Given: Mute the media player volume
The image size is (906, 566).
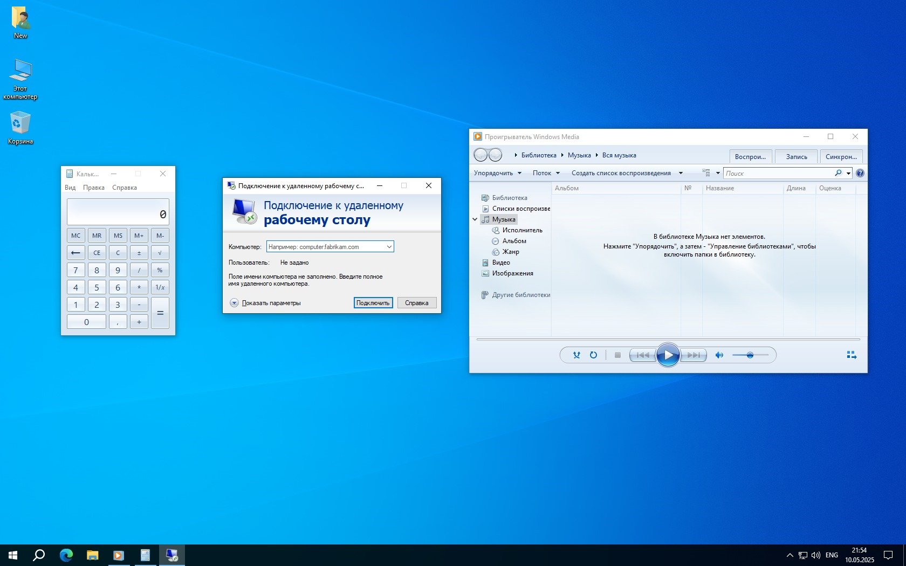Looking at the screenshot, I should 719,355.
